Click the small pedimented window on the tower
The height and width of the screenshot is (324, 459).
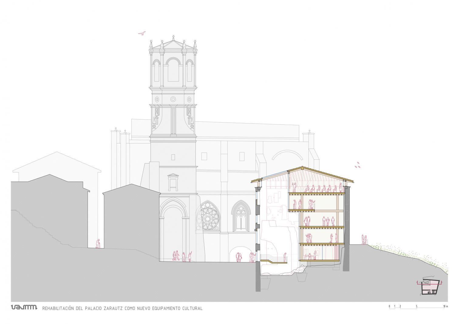coord(172,182)
